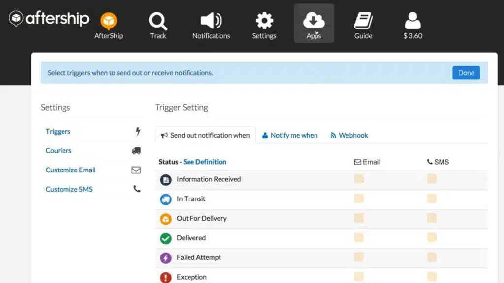The width and height of the screenshot is (504, 283).
Task: Open Customize Email settings
Action: click(x=70, y=170)
